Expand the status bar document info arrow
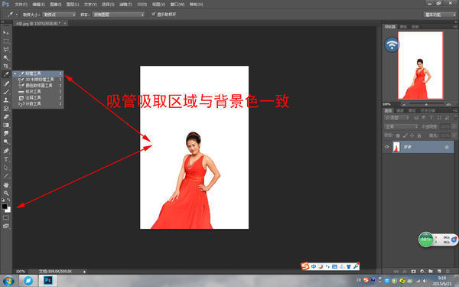This screenshot has width=459, height=287. click(x=85, y=272)
